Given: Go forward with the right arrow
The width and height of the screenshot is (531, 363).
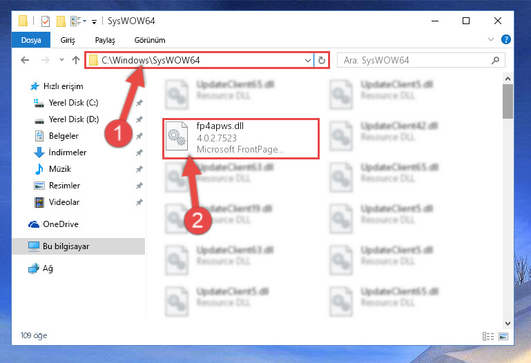Looking at the screenshot, I should [45, 60].
